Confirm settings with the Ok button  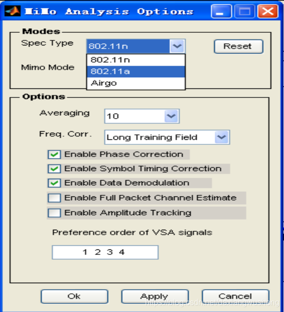75,296
